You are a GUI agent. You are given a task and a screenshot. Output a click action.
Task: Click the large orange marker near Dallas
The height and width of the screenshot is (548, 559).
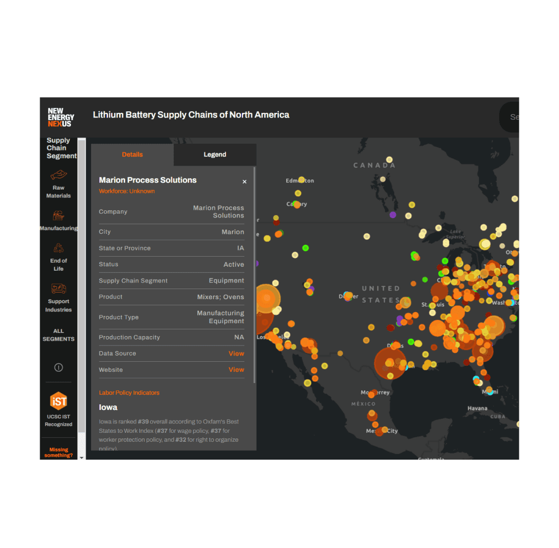390,363
